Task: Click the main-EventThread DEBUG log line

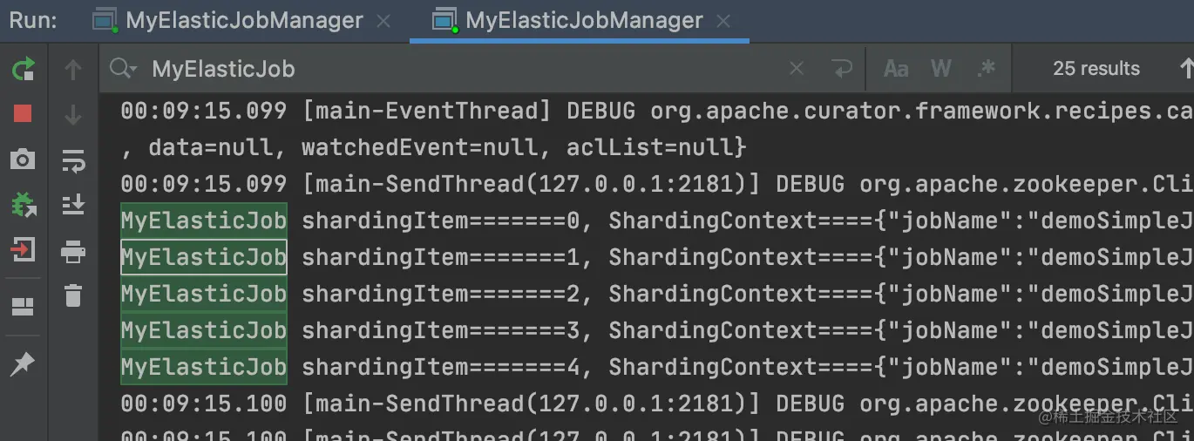Action: [656, 111]
